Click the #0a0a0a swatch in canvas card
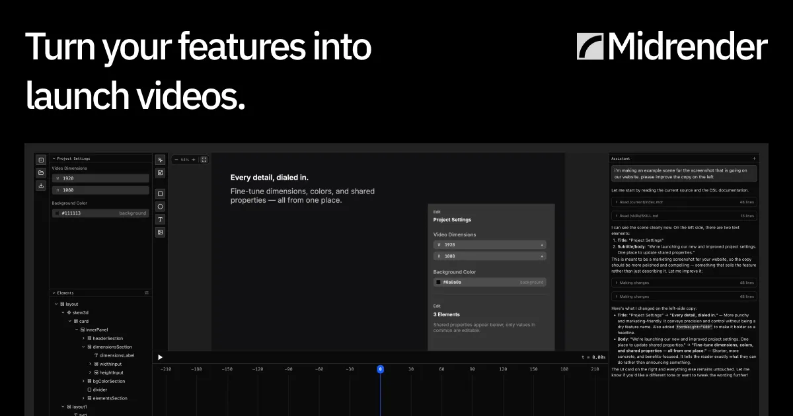Viewport: 793px width, 416px height. 438,282
